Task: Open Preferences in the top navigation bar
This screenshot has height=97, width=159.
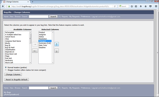Action: 86,17
